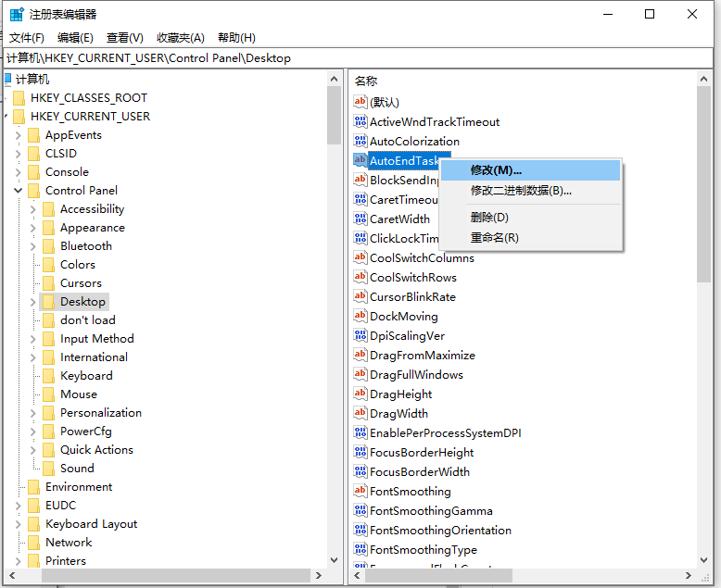
Task: Click the DWORD icon beside DpiScalingVer
Action: [360, 335]
